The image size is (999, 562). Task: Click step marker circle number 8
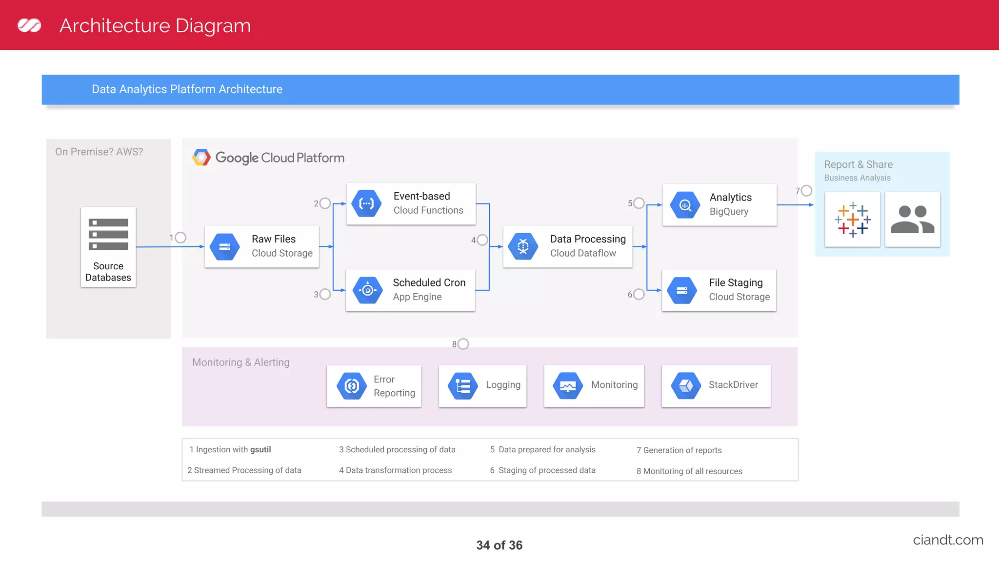tap(463, 344)
